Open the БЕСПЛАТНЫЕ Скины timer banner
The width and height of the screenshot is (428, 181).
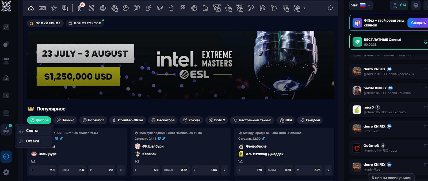389,42
